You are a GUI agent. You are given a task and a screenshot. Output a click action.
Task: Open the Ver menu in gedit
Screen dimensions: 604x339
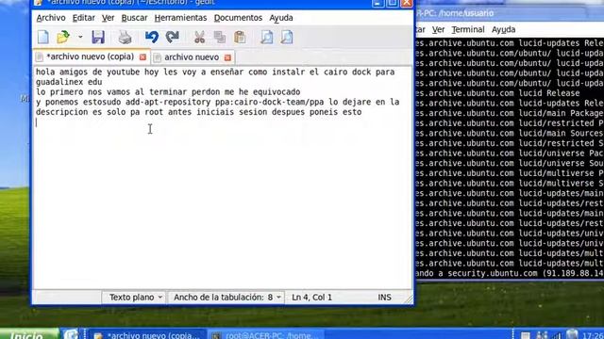[x=108, y=18]
